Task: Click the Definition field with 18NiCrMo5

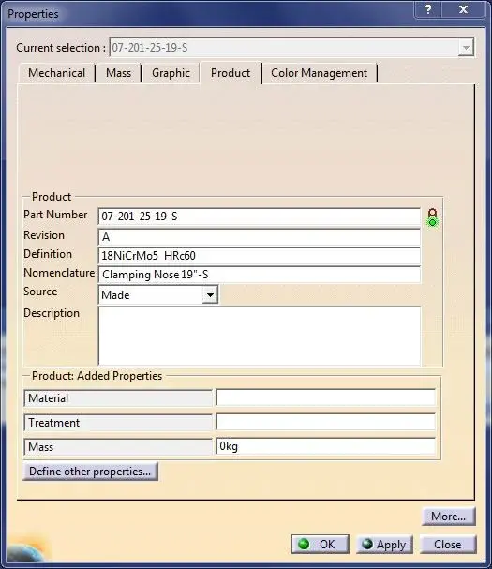Action: (259, 256)
